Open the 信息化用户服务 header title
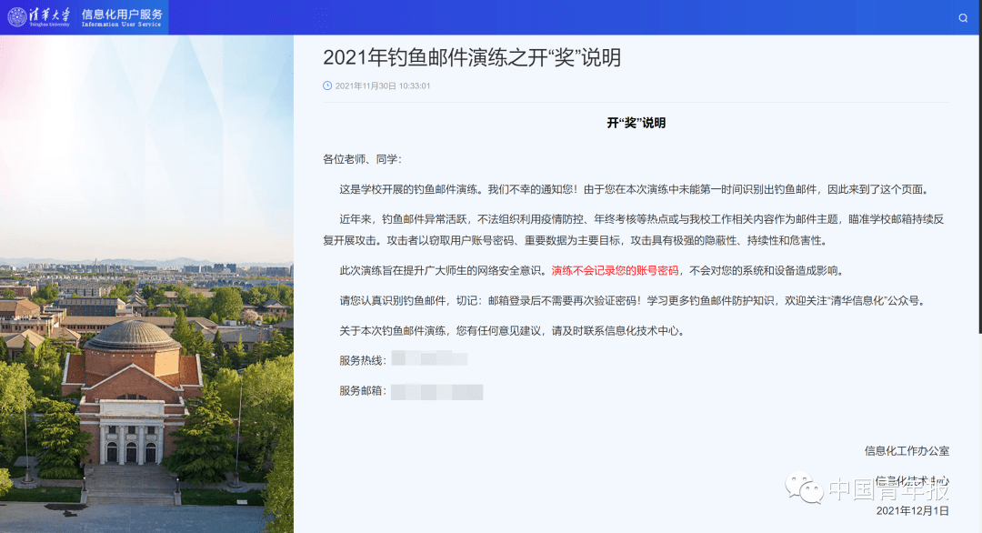Image resolution: width=982 pixels, height=533 pixels. [122, 14]
